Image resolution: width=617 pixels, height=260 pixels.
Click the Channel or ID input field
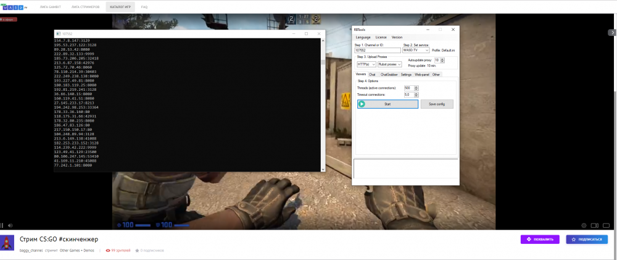click(x=377, y=50)
